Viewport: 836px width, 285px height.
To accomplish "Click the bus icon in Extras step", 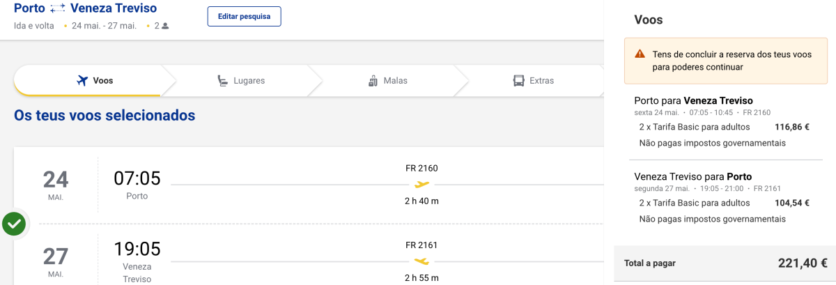I will [518, 81].
